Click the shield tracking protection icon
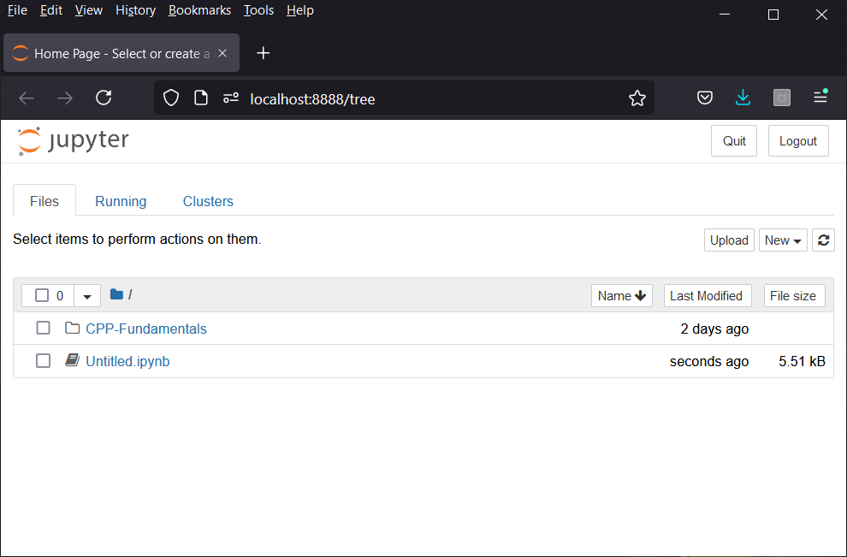 click(171, 98)
